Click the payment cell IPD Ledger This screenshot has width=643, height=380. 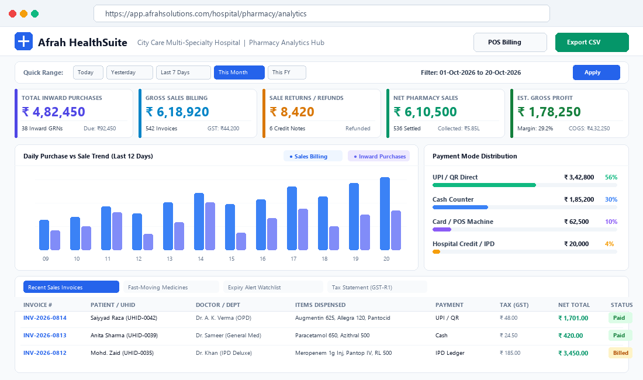point(450,353)
